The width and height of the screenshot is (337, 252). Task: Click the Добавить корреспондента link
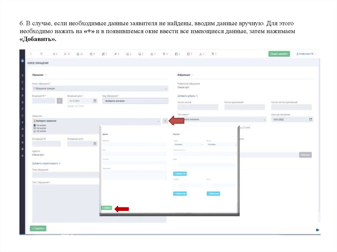(46, 163)
